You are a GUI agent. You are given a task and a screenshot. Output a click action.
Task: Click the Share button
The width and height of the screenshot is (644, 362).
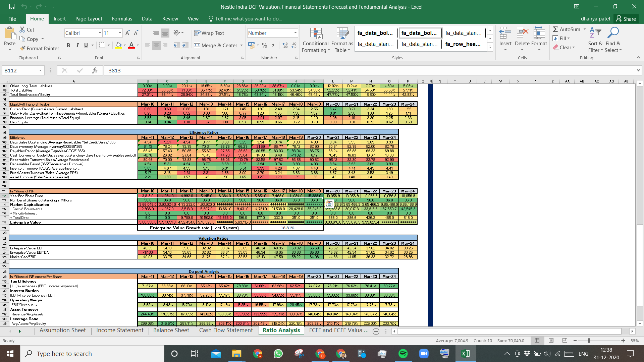tap(626, 19)
